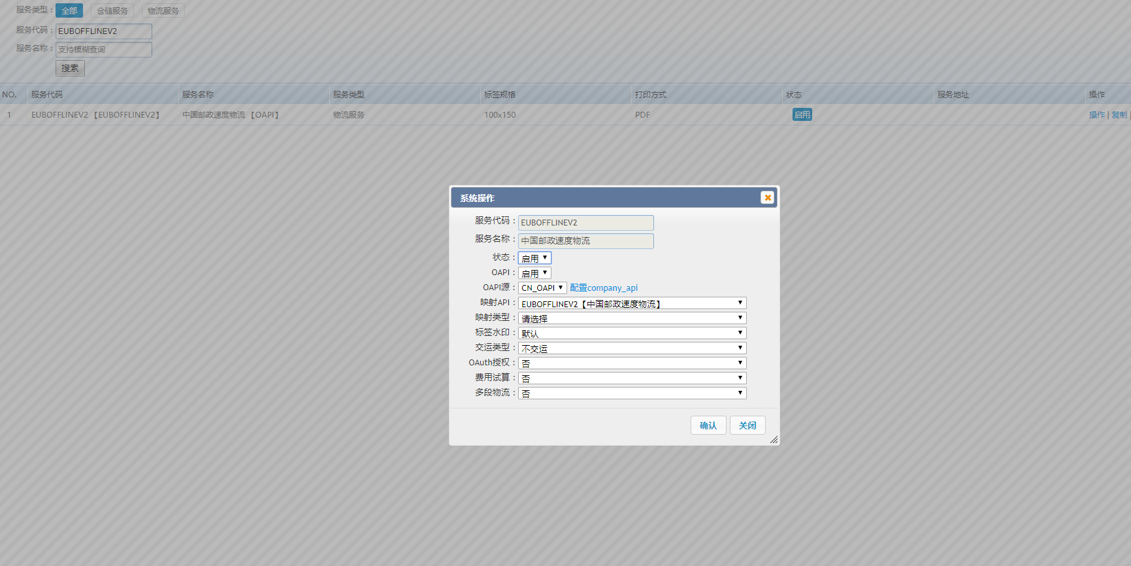1131x566 pixels.
Task: Click the 操作 link in table row
Action: pos(1097,115)
